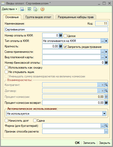
Task: Switch to Группа видов оплат tab
Action: tap(38, 17)
